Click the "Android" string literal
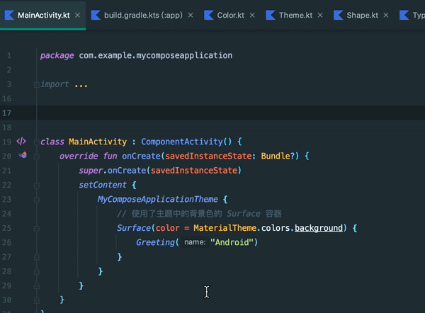This screenshot has width=425, height=313. pyautogui.click(x=232, y=242)
